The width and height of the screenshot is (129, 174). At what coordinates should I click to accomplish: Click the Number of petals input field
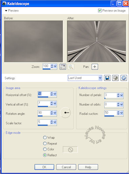[110, 95]
